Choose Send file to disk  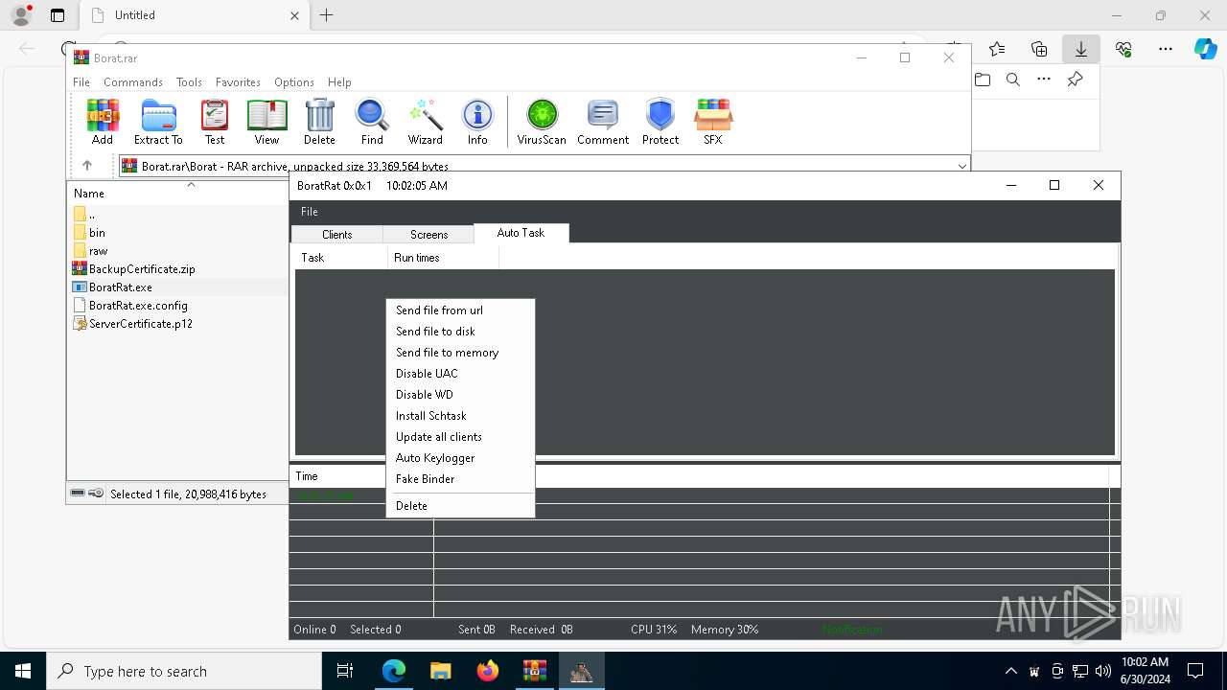460,332
